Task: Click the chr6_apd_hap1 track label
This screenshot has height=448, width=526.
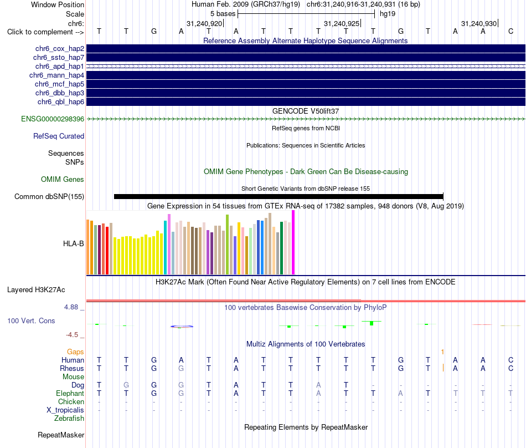Action: pos(60,67)
